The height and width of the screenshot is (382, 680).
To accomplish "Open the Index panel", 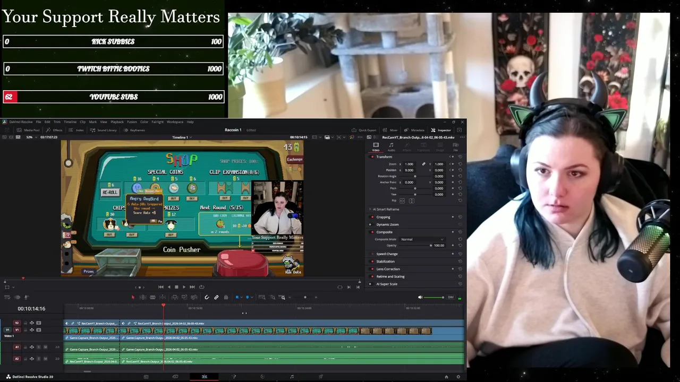I will point(76,130).
